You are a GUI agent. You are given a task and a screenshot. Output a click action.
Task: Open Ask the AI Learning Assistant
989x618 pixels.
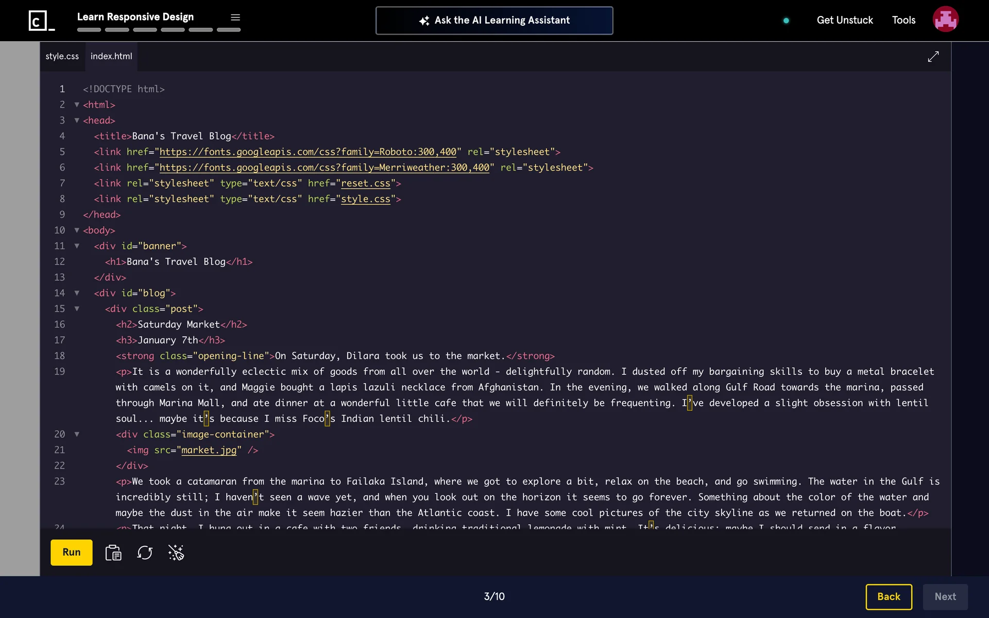494,21
